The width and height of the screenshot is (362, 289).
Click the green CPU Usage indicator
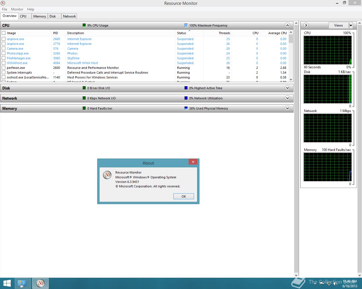[84, 25]
